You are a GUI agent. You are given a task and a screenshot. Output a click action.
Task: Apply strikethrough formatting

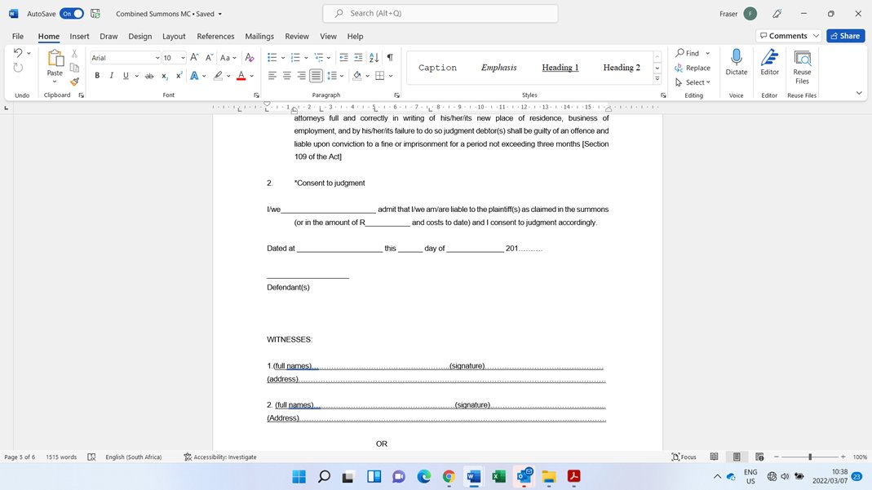point(149,76)
